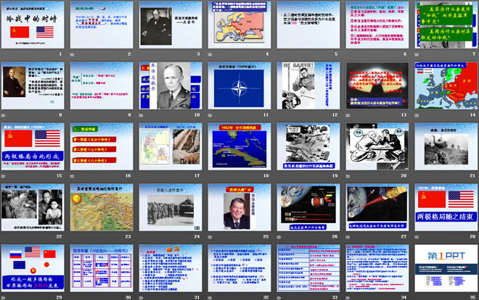Select slide 20 arm-wrestling cartoon thumbnail
This screenshot has height=300, width=479.
(377, 146)
